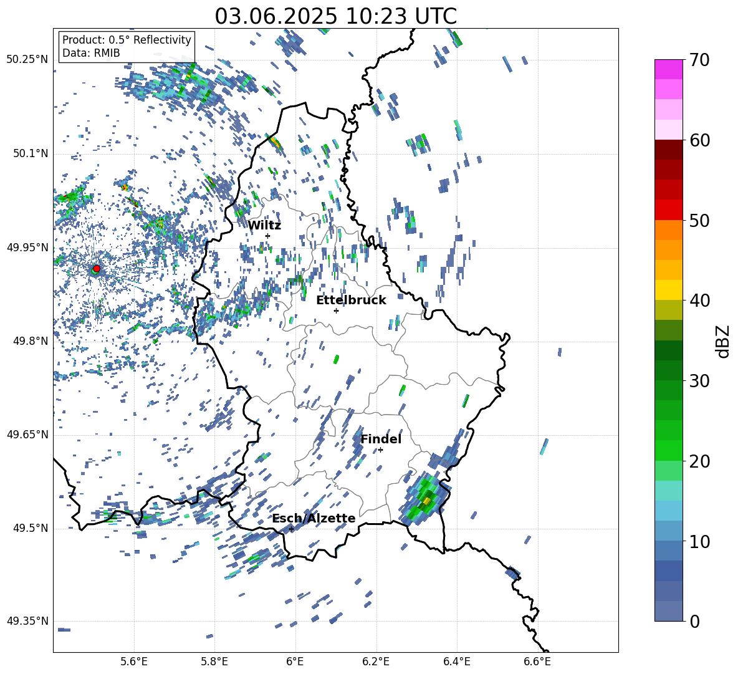The image size is (738, 674).
Task: Click the 50.25°N latitude label
Action: pos(27,60)
